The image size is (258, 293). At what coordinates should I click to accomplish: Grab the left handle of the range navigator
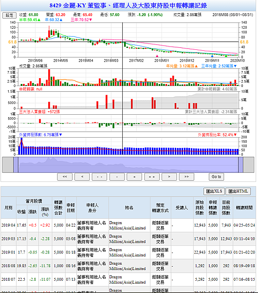coord(16,165)
